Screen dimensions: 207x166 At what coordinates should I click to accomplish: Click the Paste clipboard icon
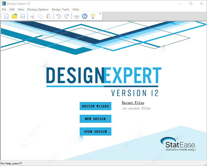click(x=49, y=16)
